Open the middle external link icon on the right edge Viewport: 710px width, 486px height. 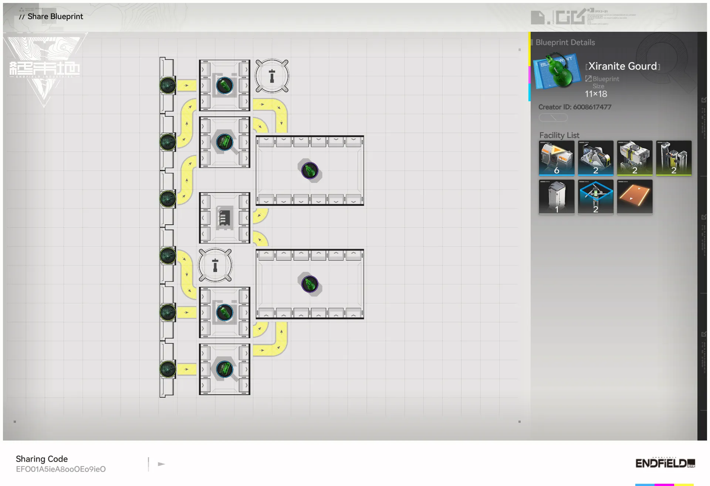[704, 217]
